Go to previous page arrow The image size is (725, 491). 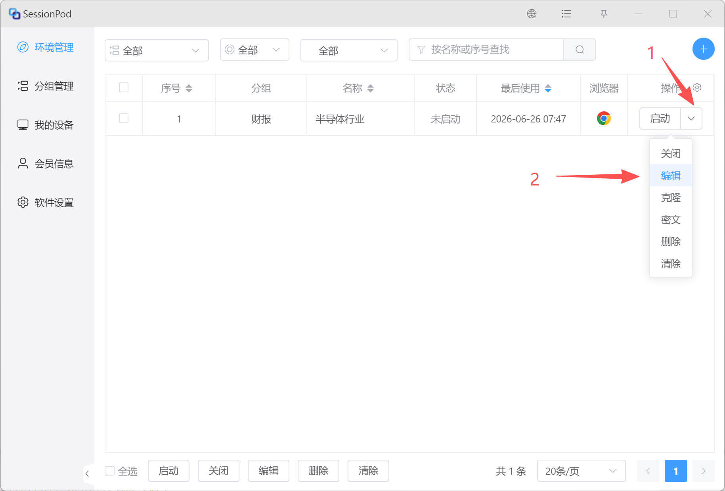point(648,471)
